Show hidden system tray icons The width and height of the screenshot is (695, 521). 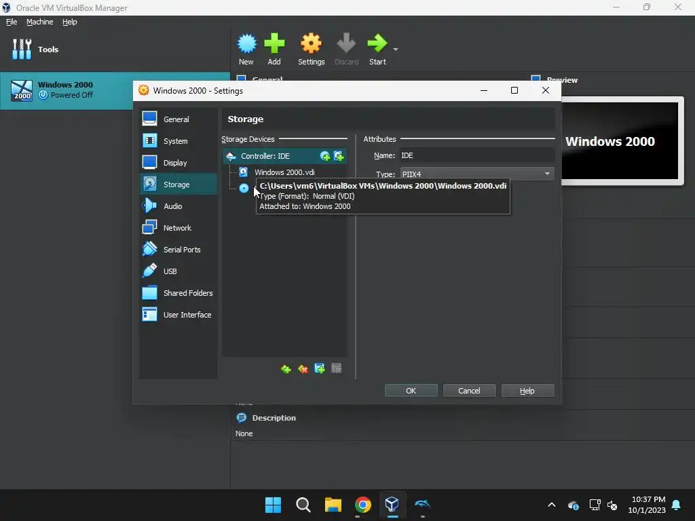tap(552, 505)
